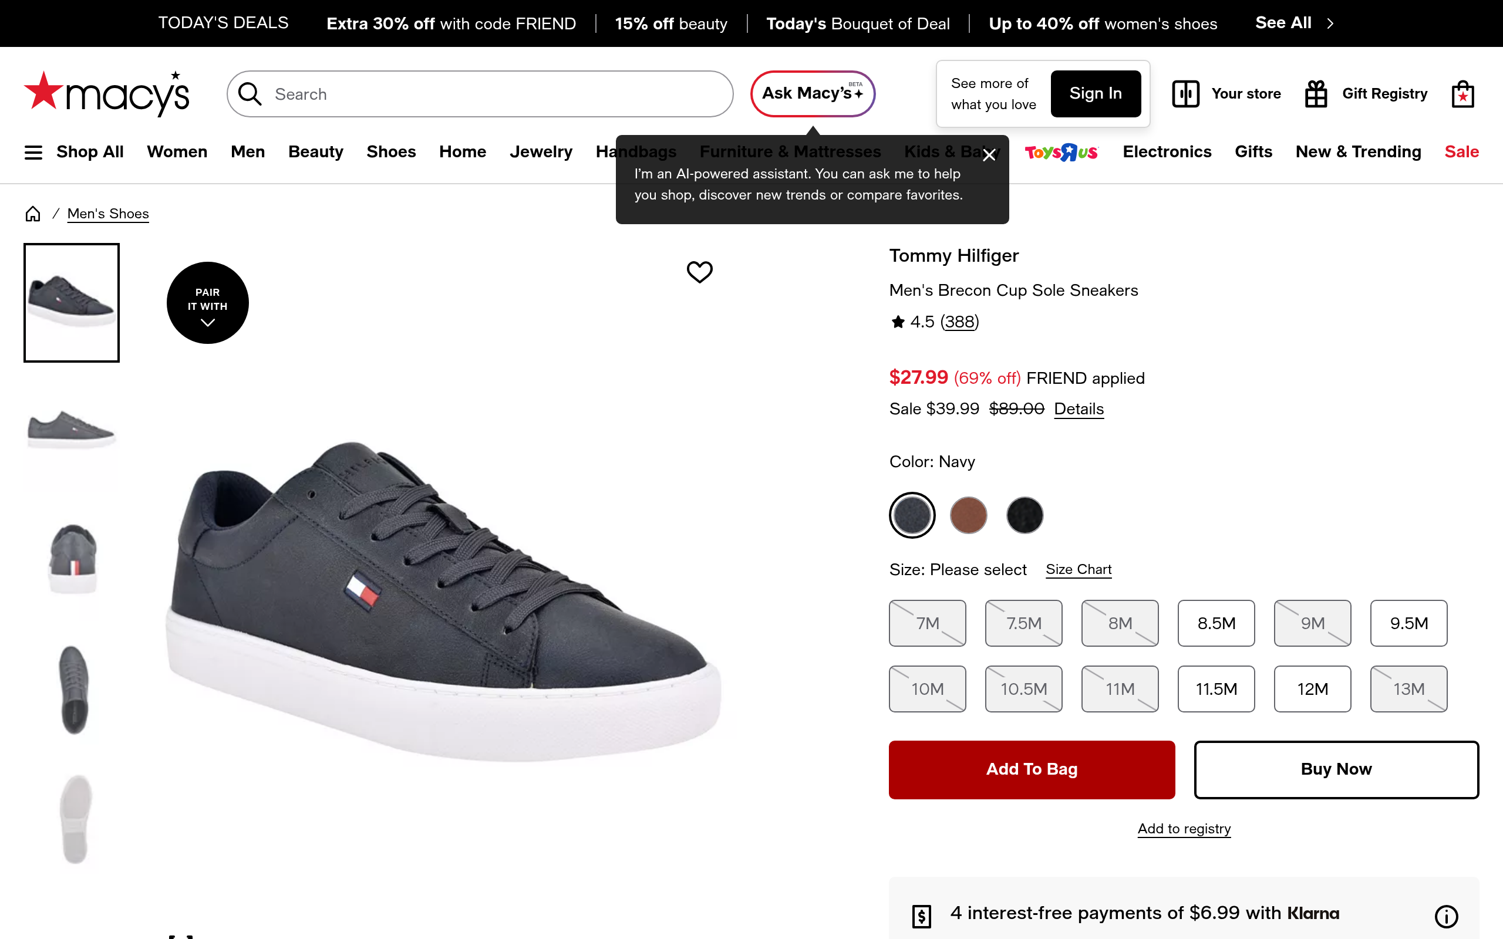Select the brown color swatch

pos(968,515)
